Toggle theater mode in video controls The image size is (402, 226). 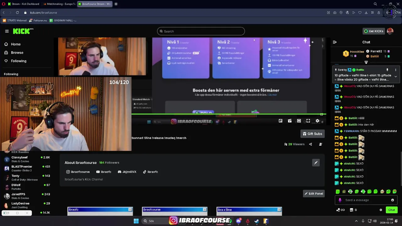point(299,121)
